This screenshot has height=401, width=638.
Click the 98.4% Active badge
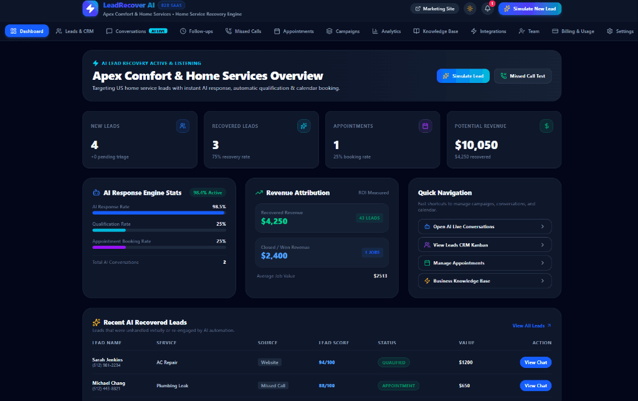(x=207, y=193)
